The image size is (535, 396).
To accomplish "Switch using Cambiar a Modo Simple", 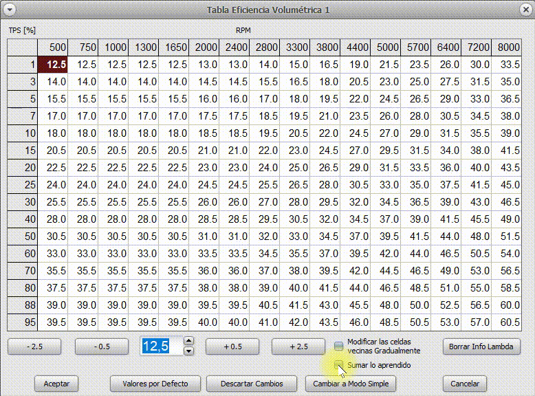I will point(351,384).
